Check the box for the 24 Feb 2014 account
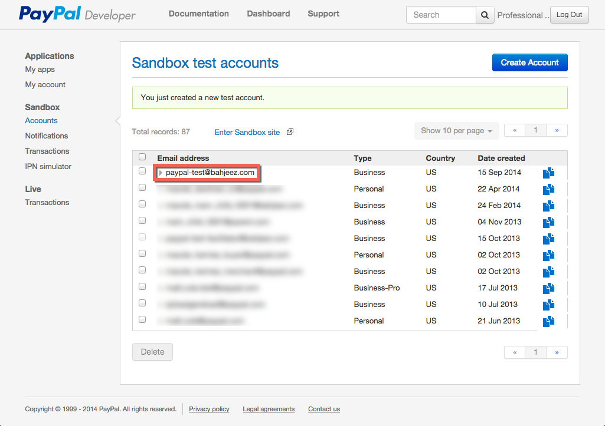This screenshot has height=426, width=605. pos(142,204)
